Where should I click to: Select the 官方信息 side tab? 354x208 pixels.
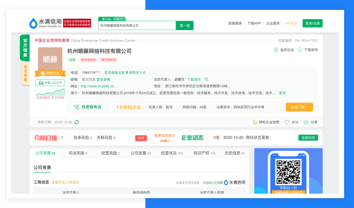25,47
